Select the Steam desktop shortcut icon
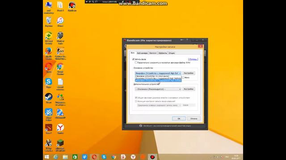286x160 pixels. coord(49,98)
